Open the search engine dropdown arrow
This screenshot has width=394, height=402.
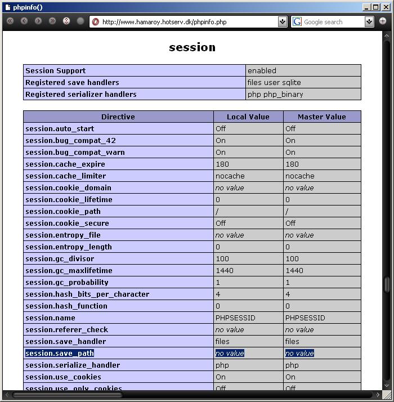pos(369,22)
